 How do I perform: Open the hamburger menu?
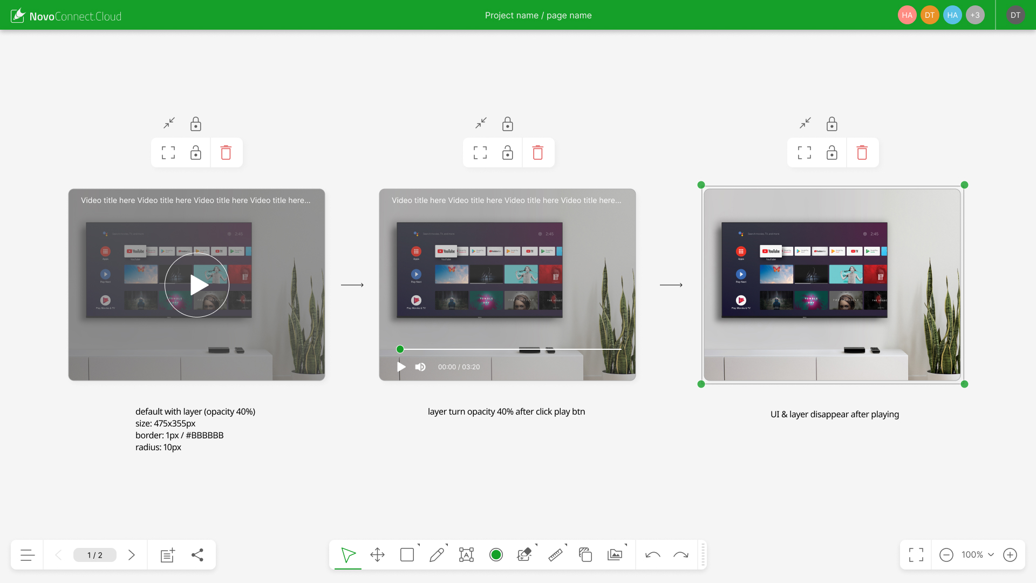click(x=28, y=555)
